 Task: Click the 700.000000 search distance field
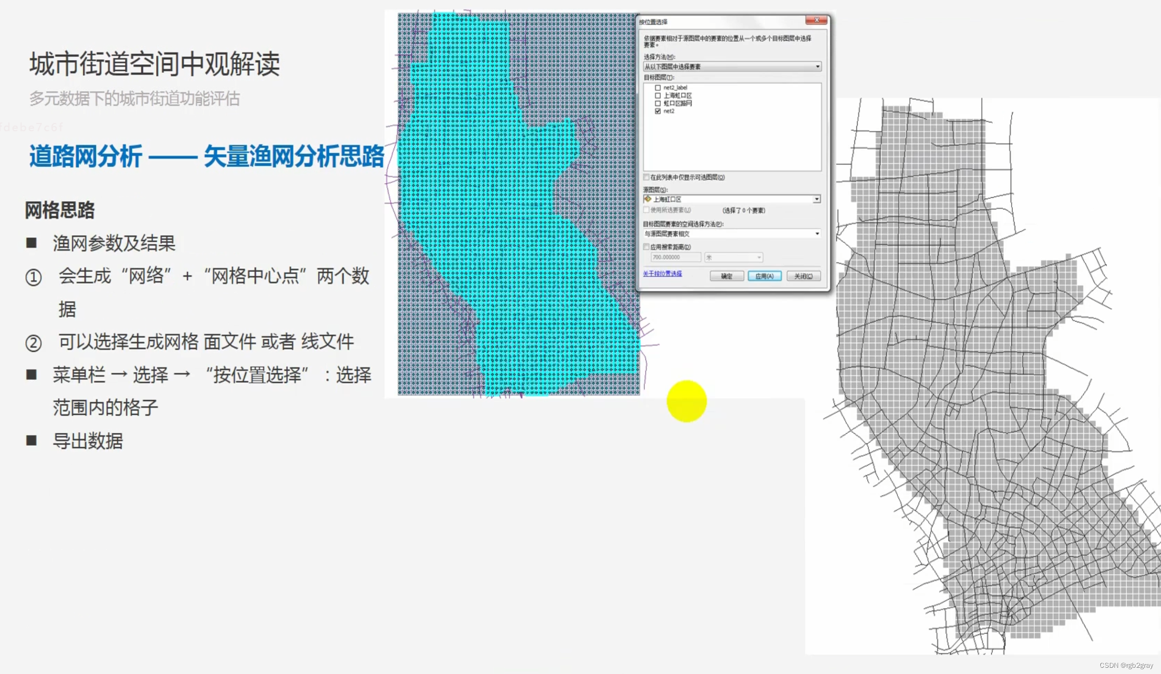coord(675,257)
